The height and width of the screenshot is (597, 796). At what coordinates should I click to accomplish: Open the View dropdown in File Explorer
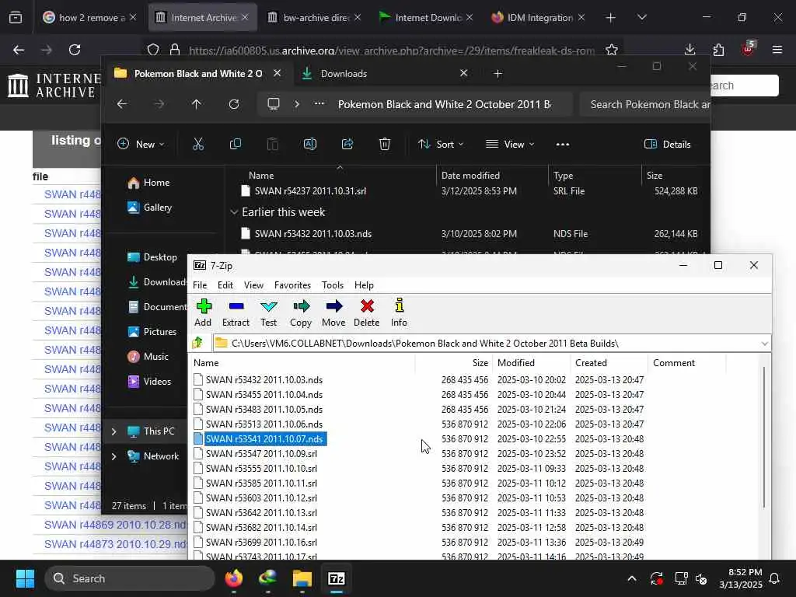point(510,144)
